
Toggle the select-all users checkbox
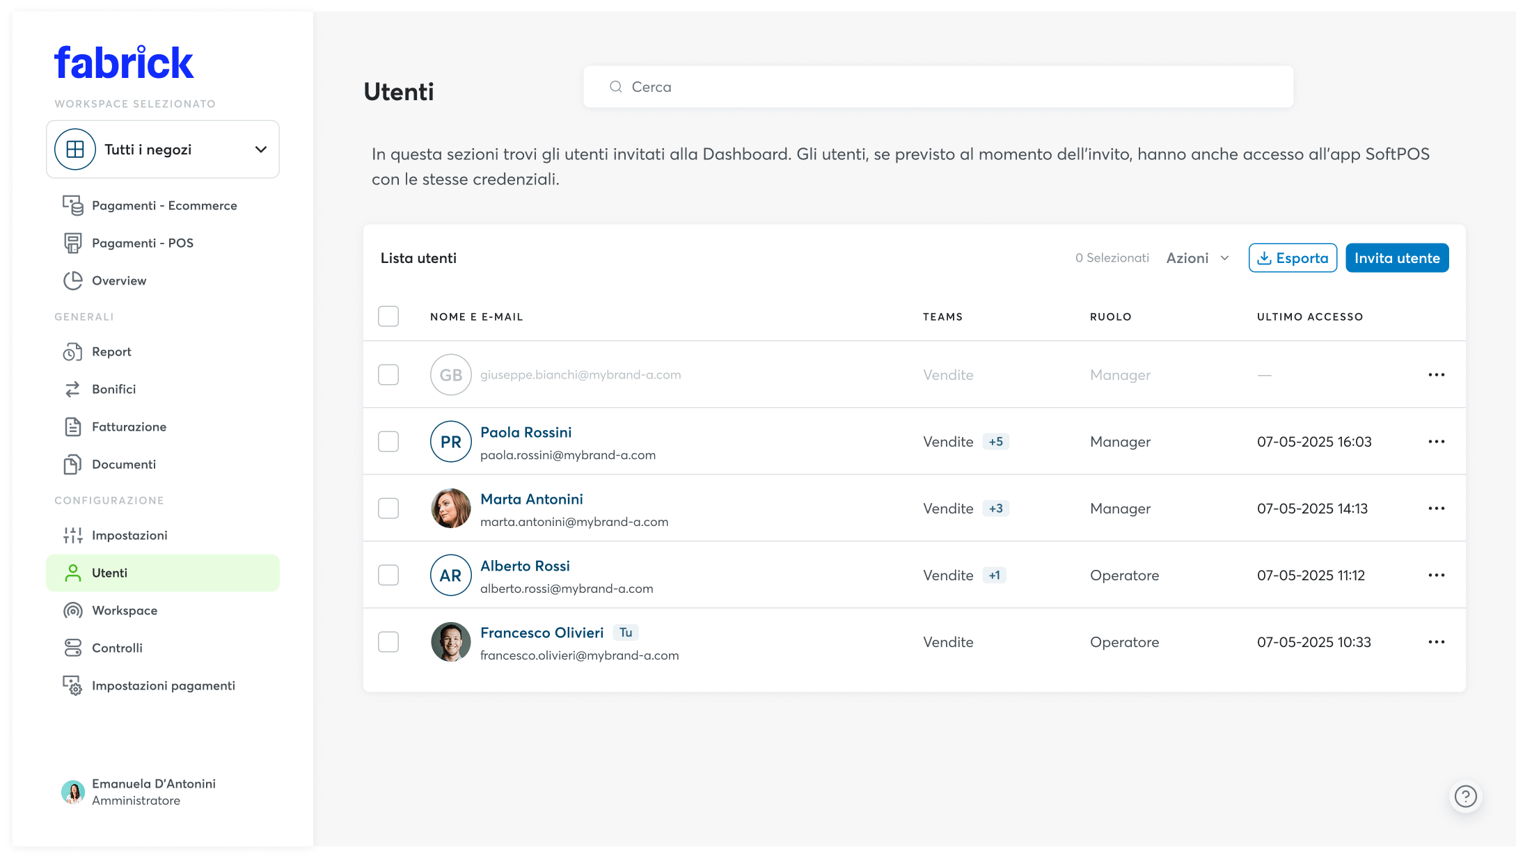coord(388,317)
